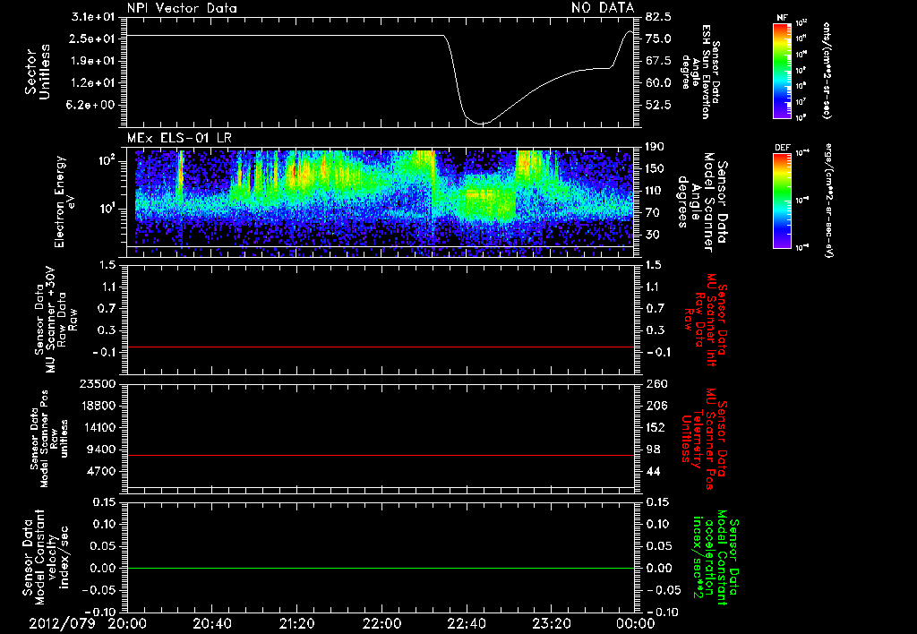
Task: Click the 1.9e+01 tick on Sector axis
Action: tap(92, 61)
